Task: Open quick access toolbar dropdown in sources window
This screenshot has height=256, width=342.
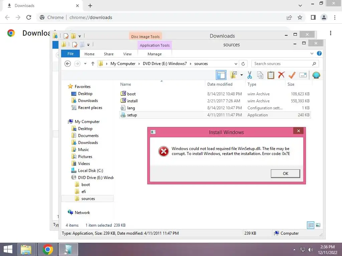Action: 88,45
